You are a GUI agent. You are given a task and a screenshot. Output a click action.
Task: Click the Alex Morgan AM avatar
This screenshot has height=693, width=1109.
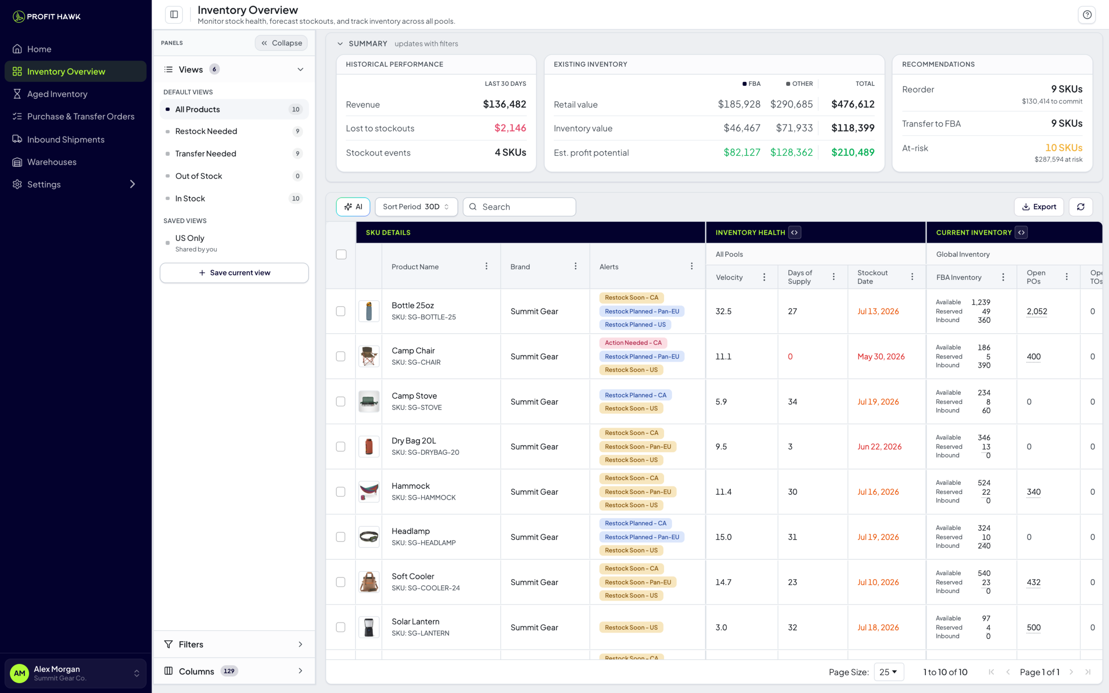19,673
